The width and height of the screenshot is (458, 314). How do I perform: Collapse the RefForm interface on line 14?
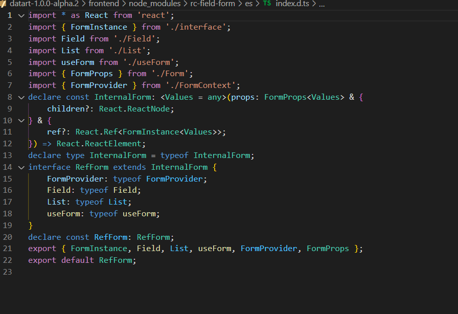(x=20, y=167)
